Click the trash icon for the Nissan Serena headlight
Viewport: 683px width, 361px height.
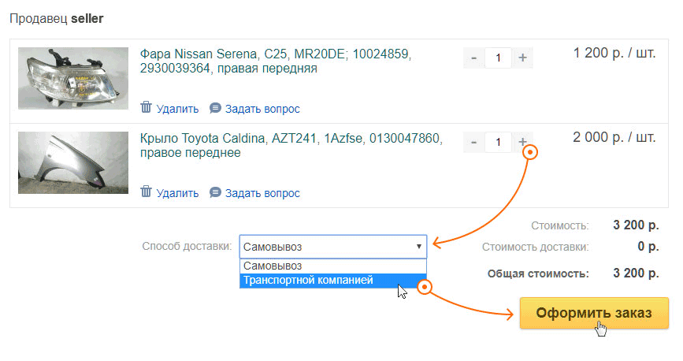(146, 108)
